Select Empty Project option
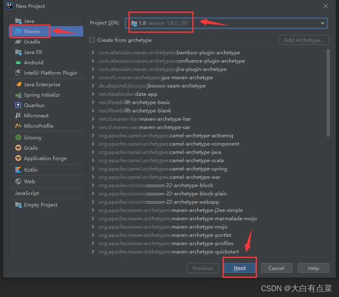339x297 pixels. point(46,205)
